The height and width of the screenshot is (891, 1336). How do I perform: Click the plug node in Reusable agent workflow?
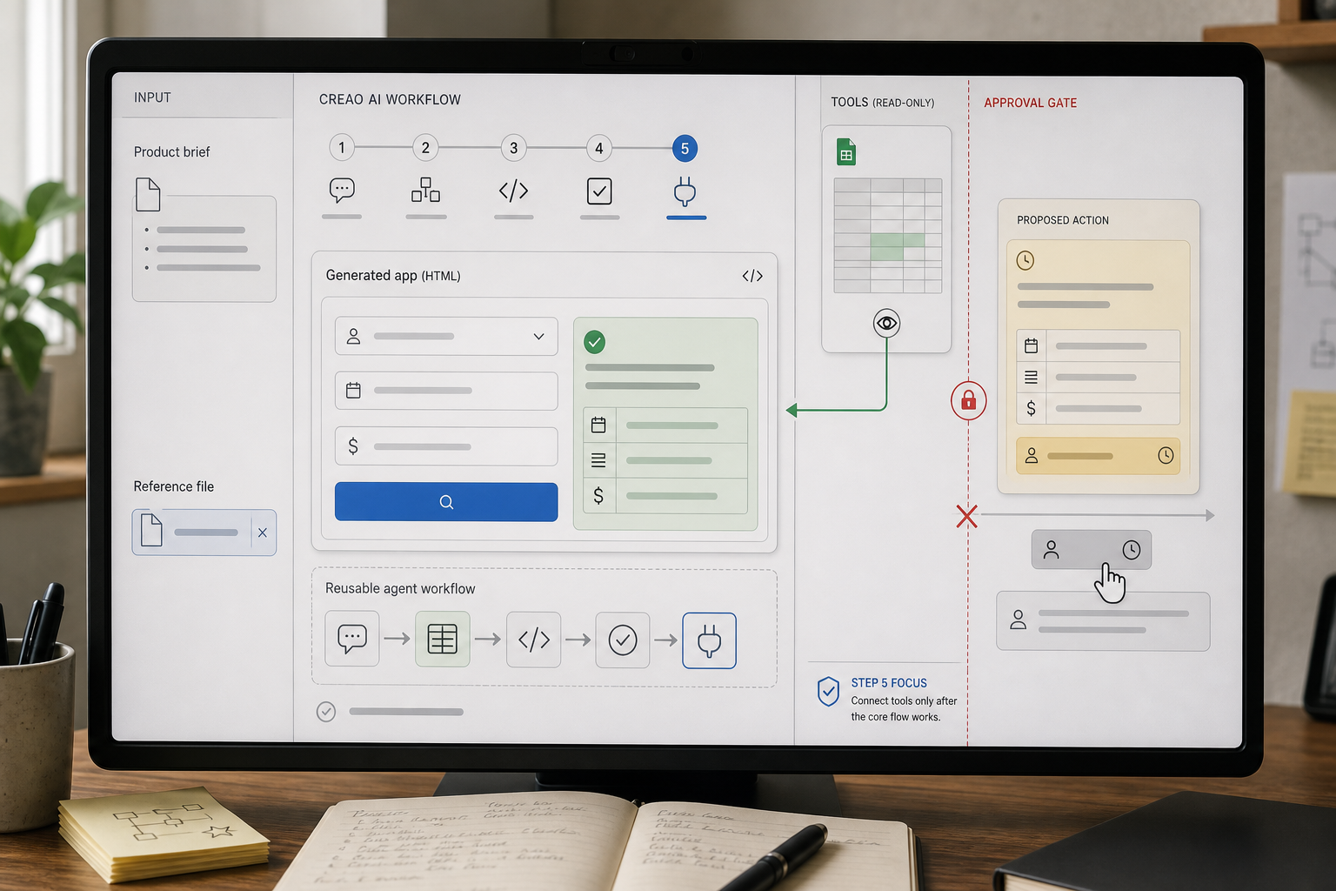pos(710,640)
